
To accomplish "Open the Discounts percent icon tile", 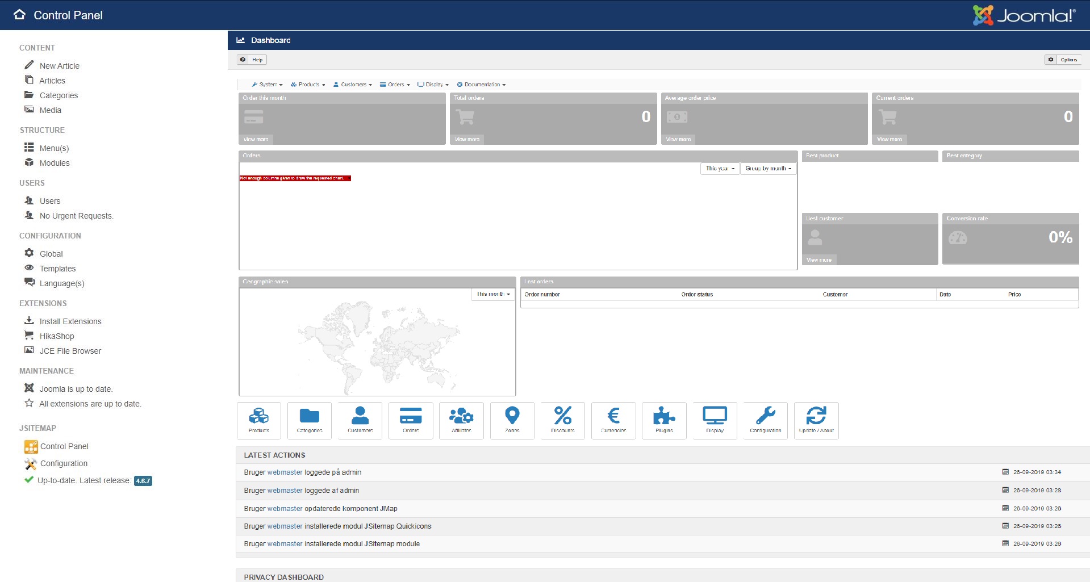I will pos(563,420).
